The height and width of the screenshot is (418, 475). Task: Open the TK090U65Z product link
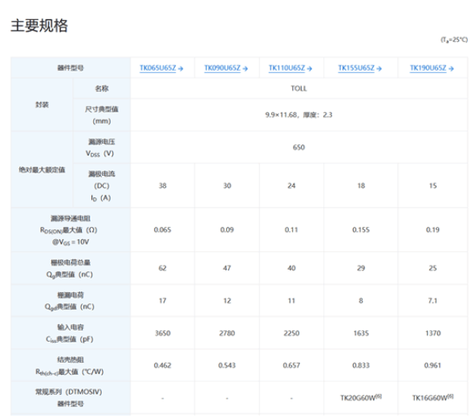[222, 68]
